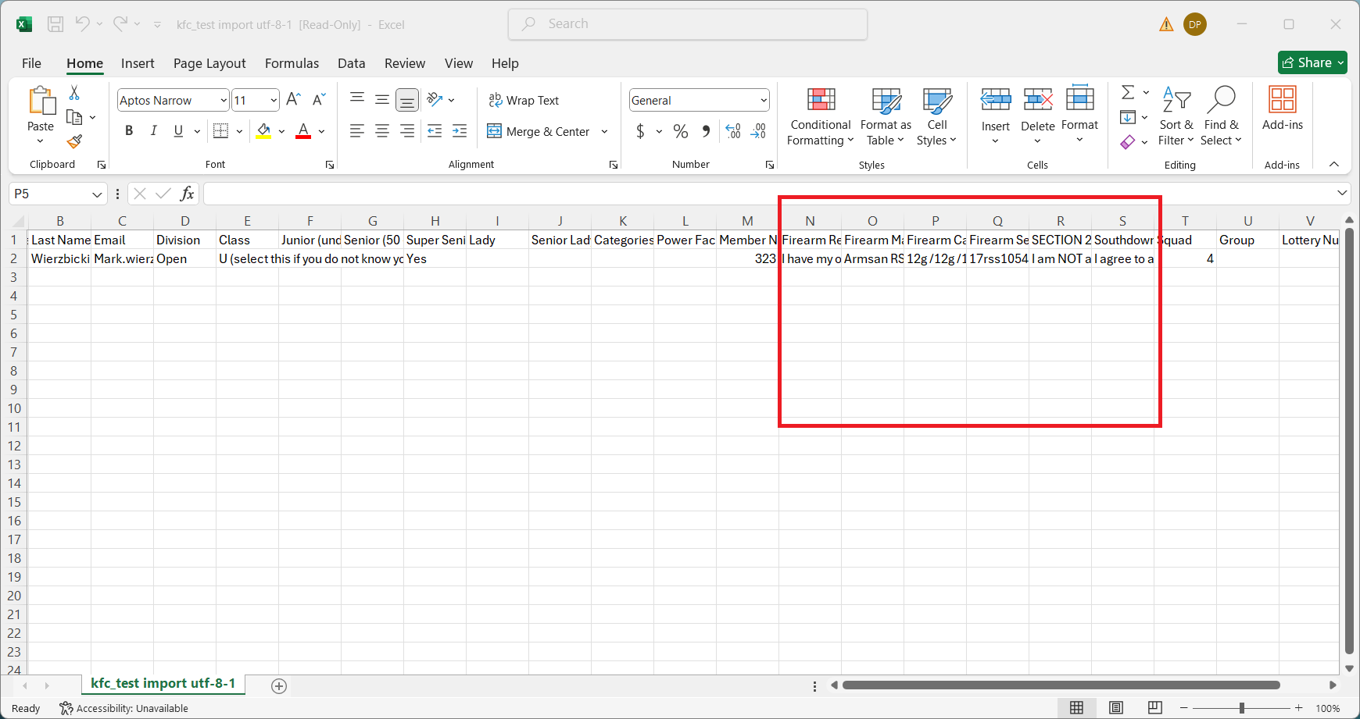Open the General number format dropdown
Image resolution: width=1360 pixels, height=719 pixels.
coord(763,101)
